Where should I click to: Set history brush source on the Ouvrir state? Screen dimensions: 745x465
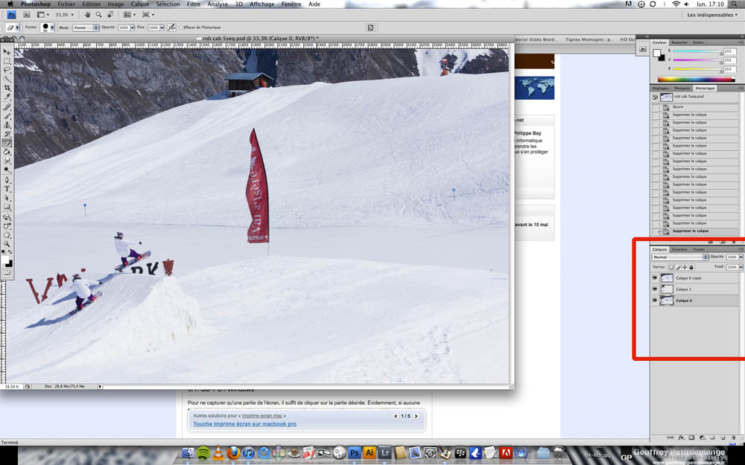[x=655, y=107]
